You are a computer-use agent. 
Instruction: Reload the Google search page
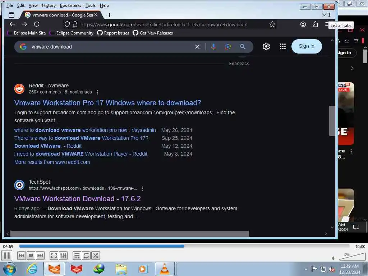coord(37,24)
